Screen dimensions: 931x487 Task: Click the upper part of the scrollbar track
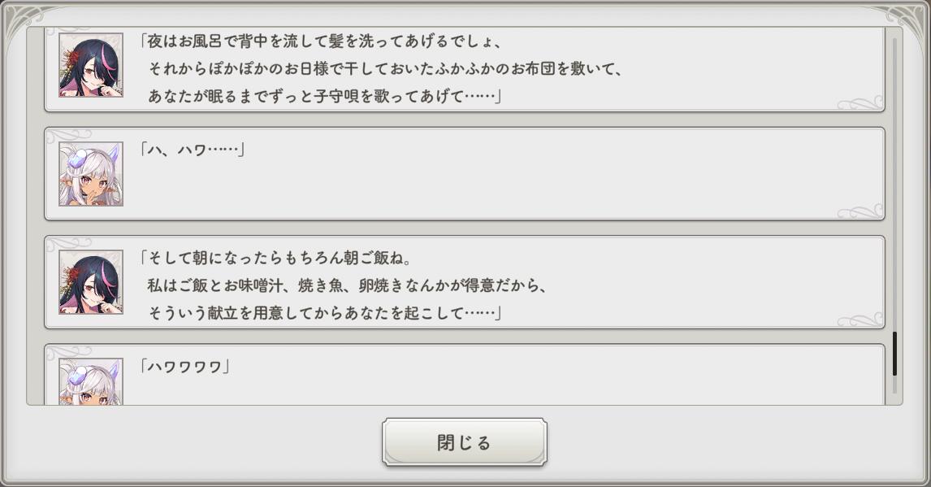894,122
